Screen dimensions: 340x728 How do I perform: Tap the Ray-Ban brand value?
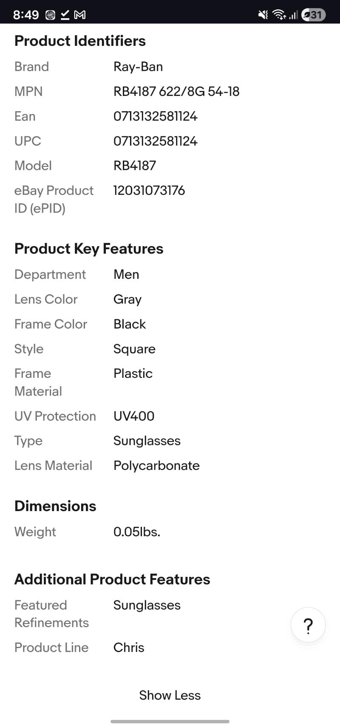138,67
